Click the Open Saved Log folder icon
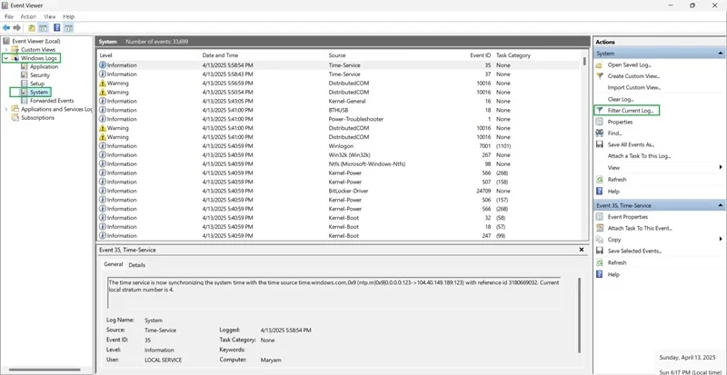 (x=599, y=64)
